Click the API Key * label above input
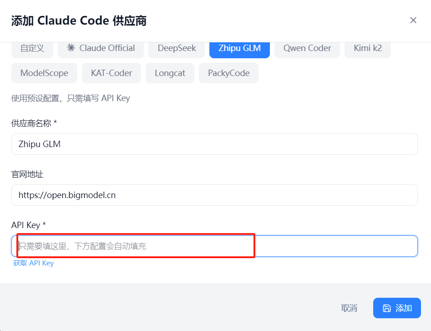 (29, 225)
